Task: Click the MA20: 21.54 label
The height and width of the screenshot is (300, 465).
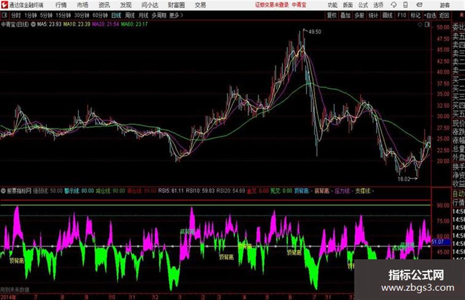Action: [x=105, y=24]
